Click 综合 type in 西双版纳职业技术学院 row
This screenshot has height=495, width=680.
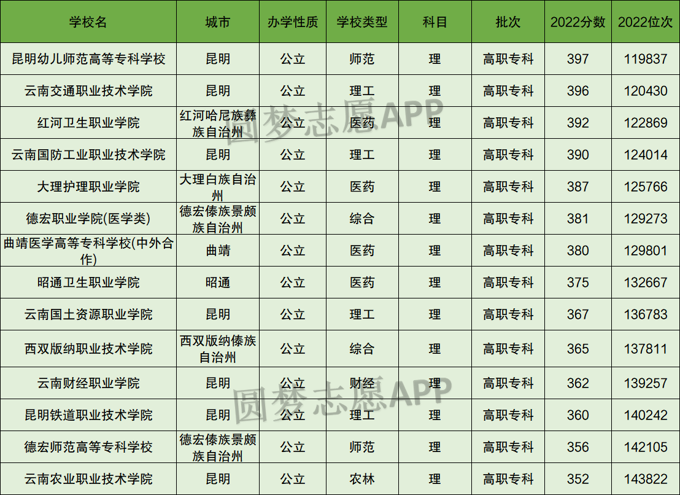[x=362, y=349]
